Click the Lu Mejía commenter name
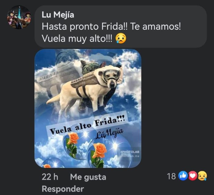This screenshot has width=214, height=195. [x=58, y=15]
